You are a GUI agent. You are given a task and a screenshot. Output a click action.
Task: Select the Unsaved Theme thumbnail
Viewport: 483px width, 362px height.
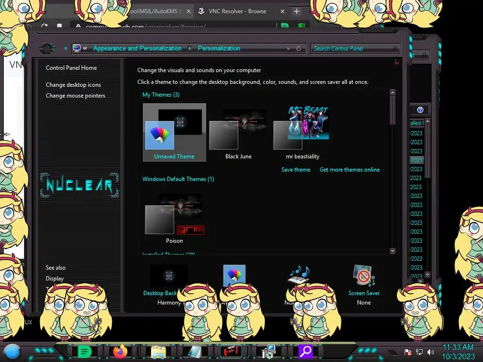[x=175, y=132]
